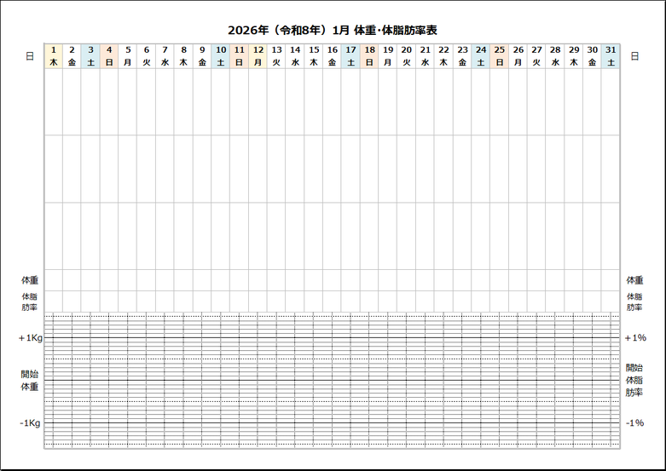Viewport: 666px width, 471px height.
Task: Select the -1Kg axis label
Action: click(x=31, y=423)
